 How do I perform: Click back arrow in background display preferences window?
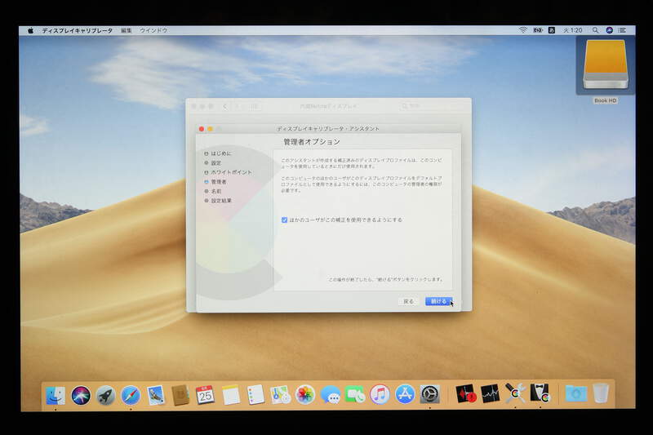225,107
